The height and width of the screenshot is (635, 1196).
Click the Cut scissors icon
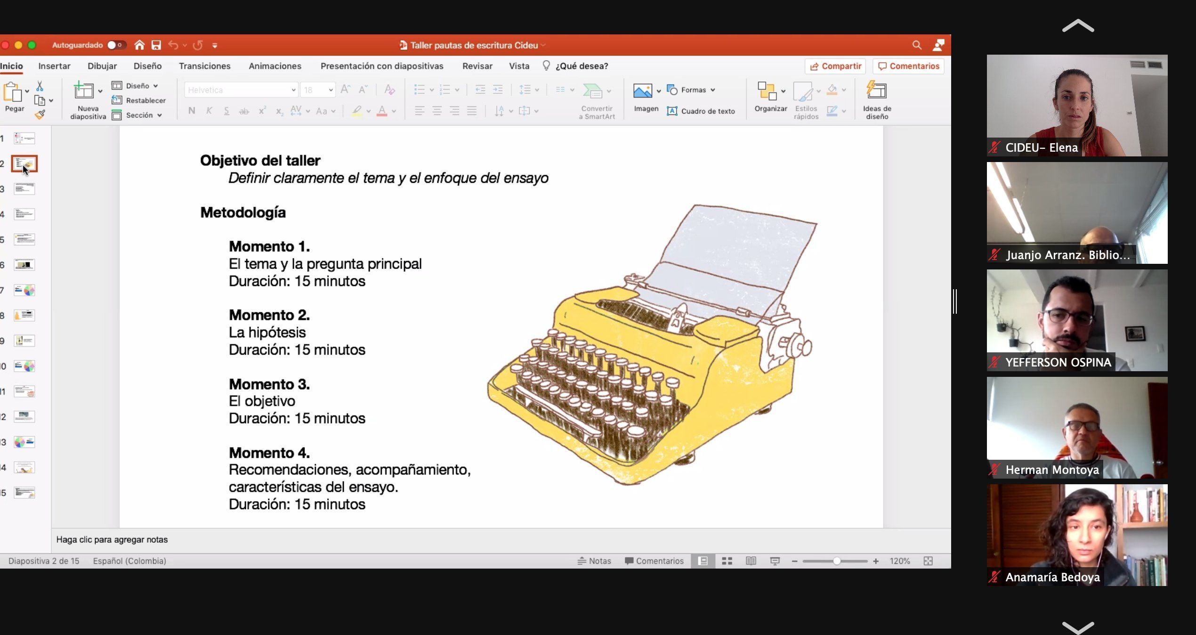pos(40,86)
